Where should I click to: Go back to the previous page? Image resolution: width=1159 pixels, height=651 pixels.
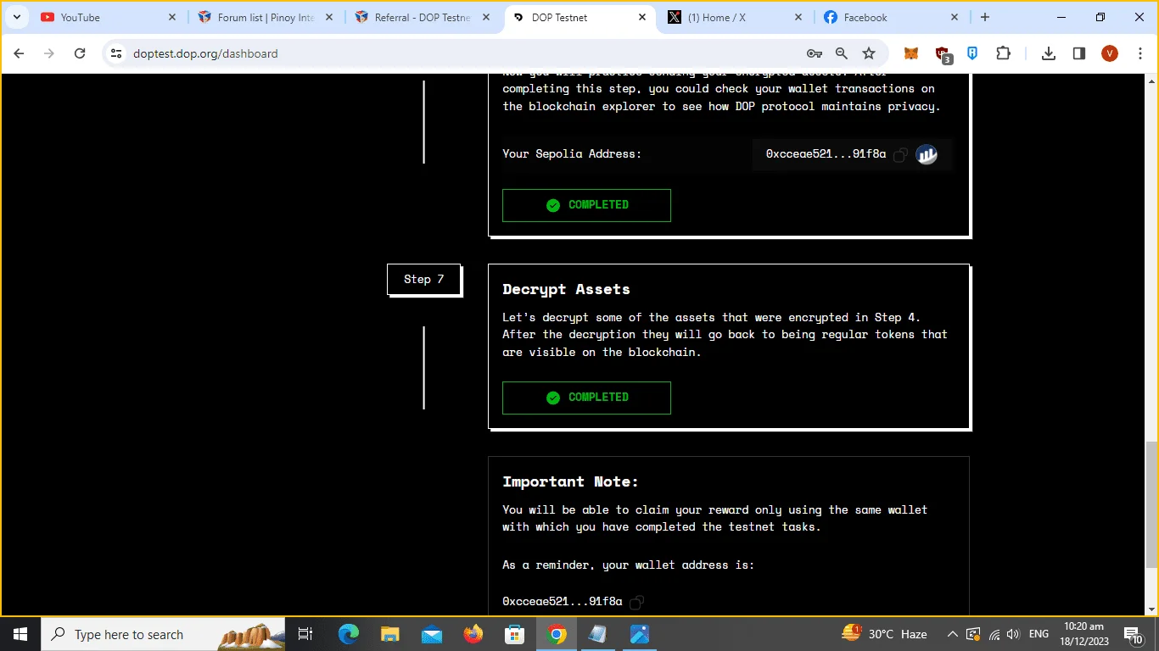[x=20, y=53]
